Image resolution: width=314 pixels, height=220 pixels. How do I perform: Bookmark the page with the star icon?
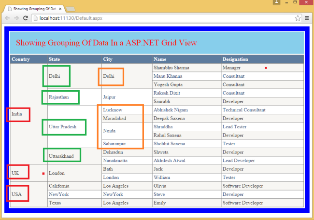298,18
